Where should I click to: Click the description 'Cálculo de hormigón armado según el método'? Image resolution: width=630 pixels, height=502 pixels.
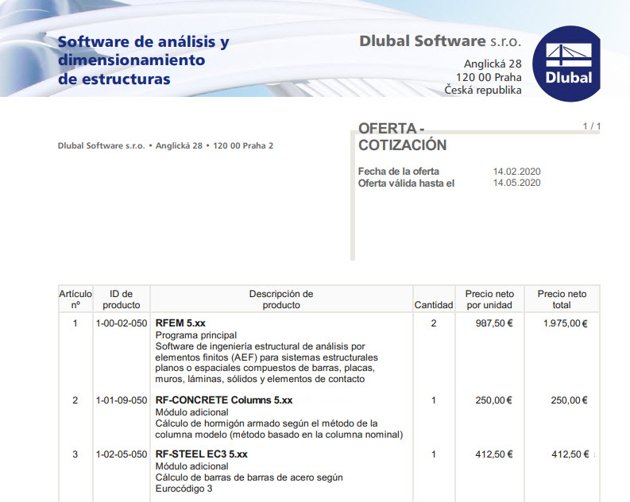pyautogui.click(x=279, y=429)
